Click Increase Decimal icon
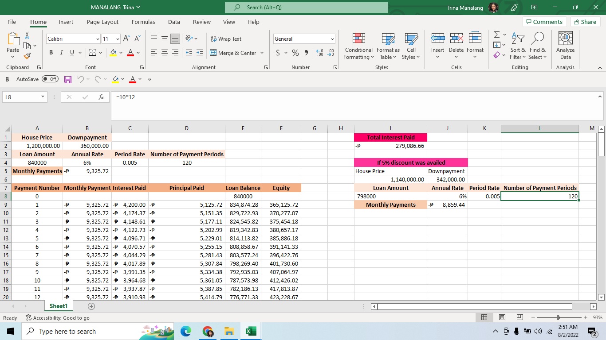This screenshot has height=340, width=606. click(320, 53)
